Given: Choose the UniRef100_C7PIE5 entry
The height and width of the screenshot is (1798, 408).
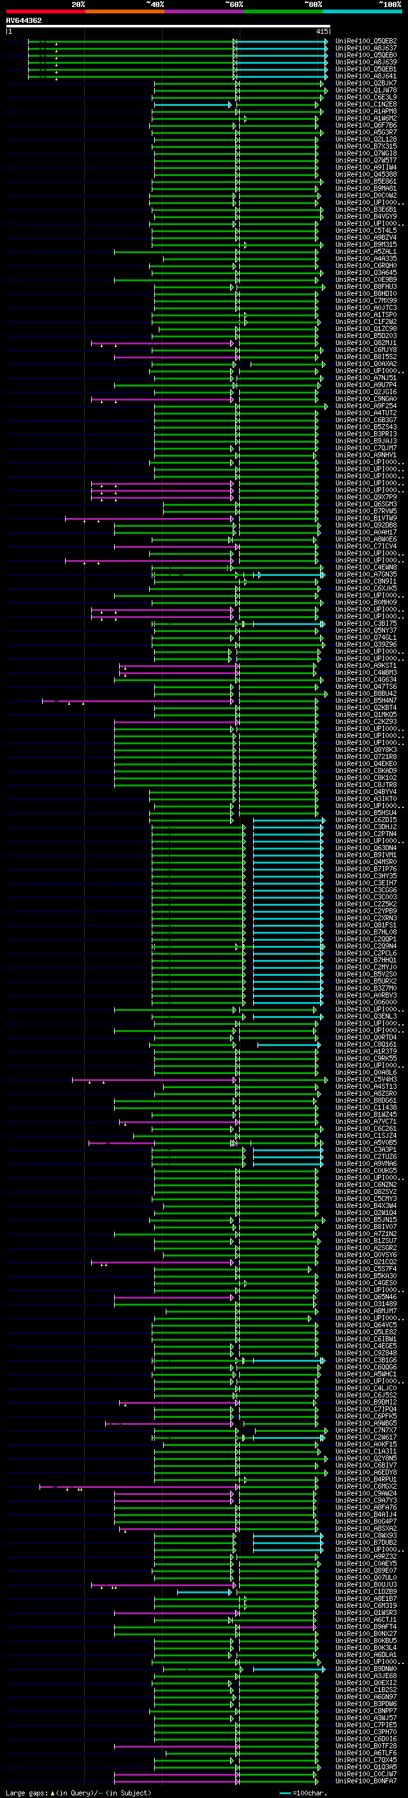Looking at the screenshot, I should pyautogui.click(x=366, y=1725).
